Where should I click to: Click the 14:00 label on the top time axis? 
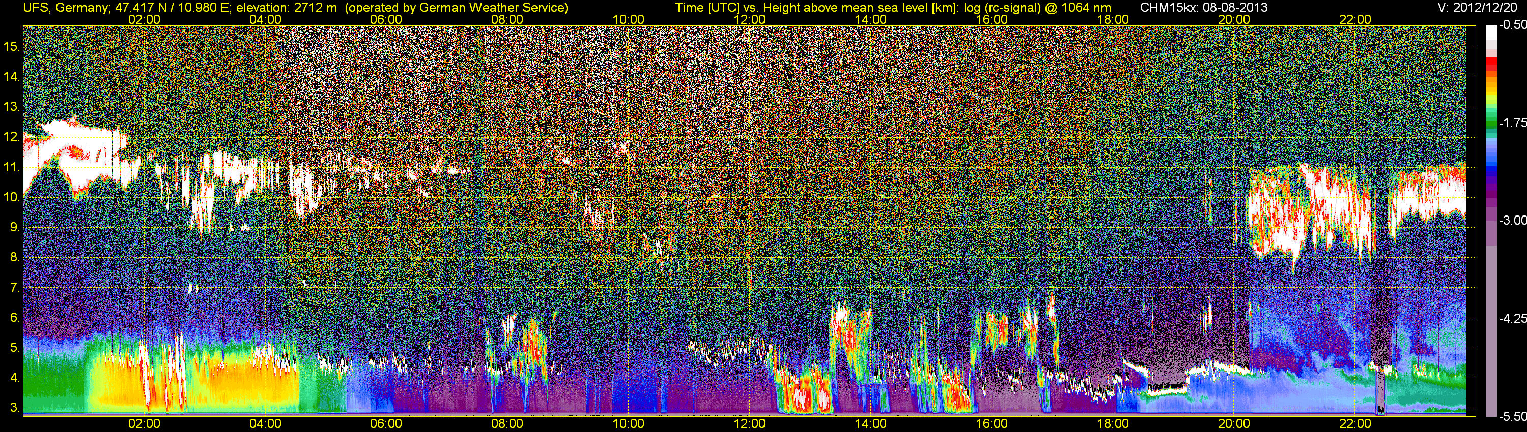871,19
